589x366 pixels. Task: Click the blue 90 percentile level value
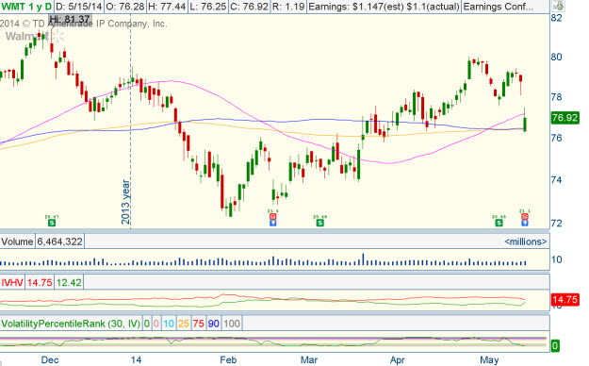click(x=213, y=324)
